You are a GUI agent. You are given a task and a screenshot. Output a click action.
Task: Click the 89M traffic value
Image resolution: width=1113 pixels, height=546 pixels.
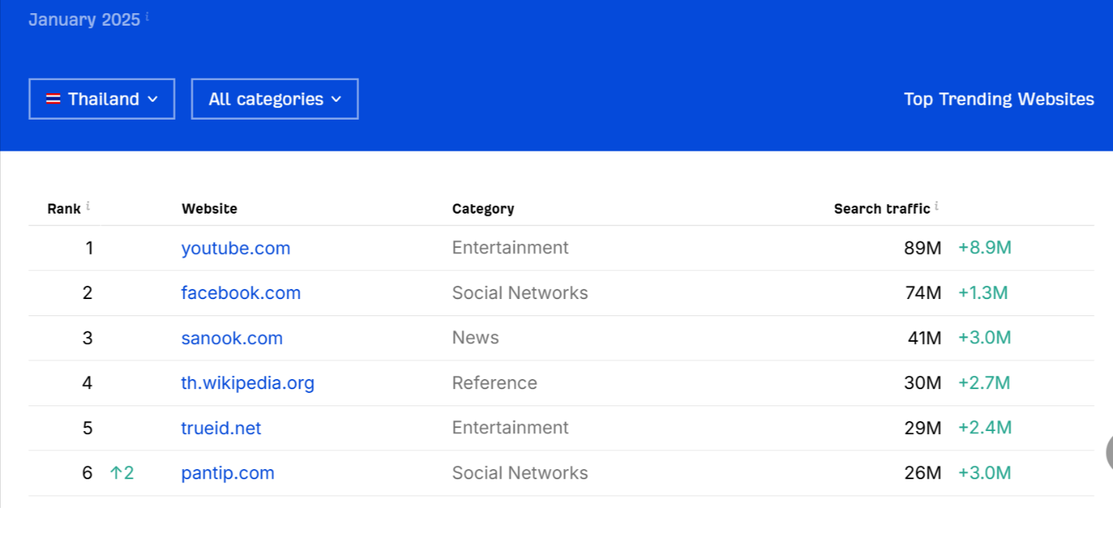(923, 248)
